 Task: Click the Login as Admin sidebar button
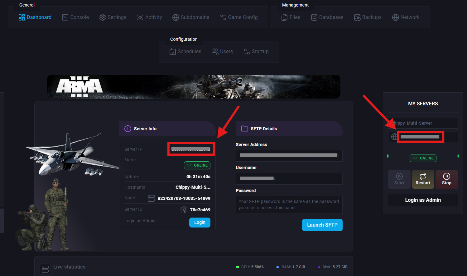(423, 200)
